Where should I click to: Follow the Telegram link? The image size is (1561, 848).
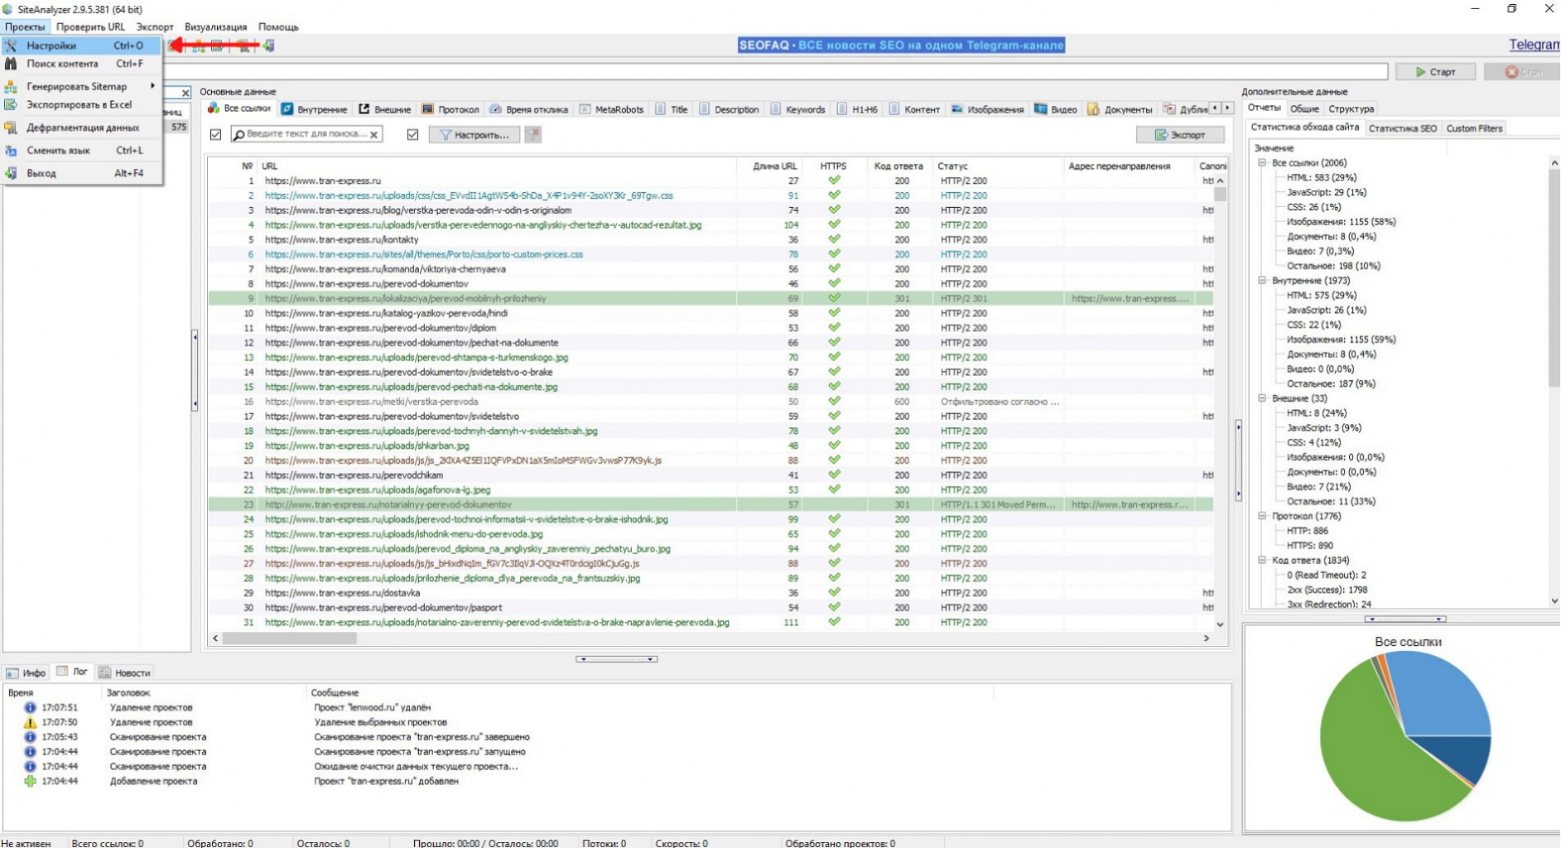click(1535, 45)
